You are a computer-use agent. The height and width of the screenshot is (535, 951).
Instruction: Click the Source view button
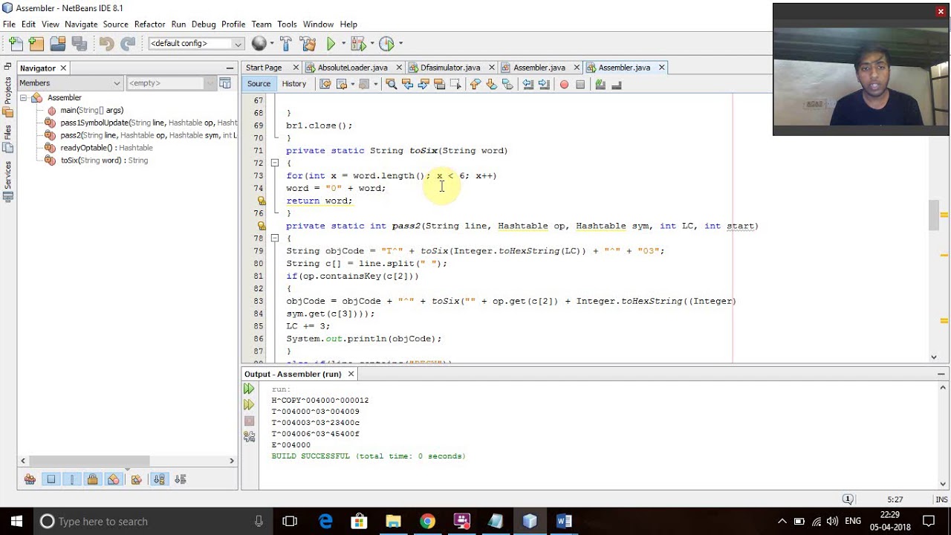(x=259, y=84)
